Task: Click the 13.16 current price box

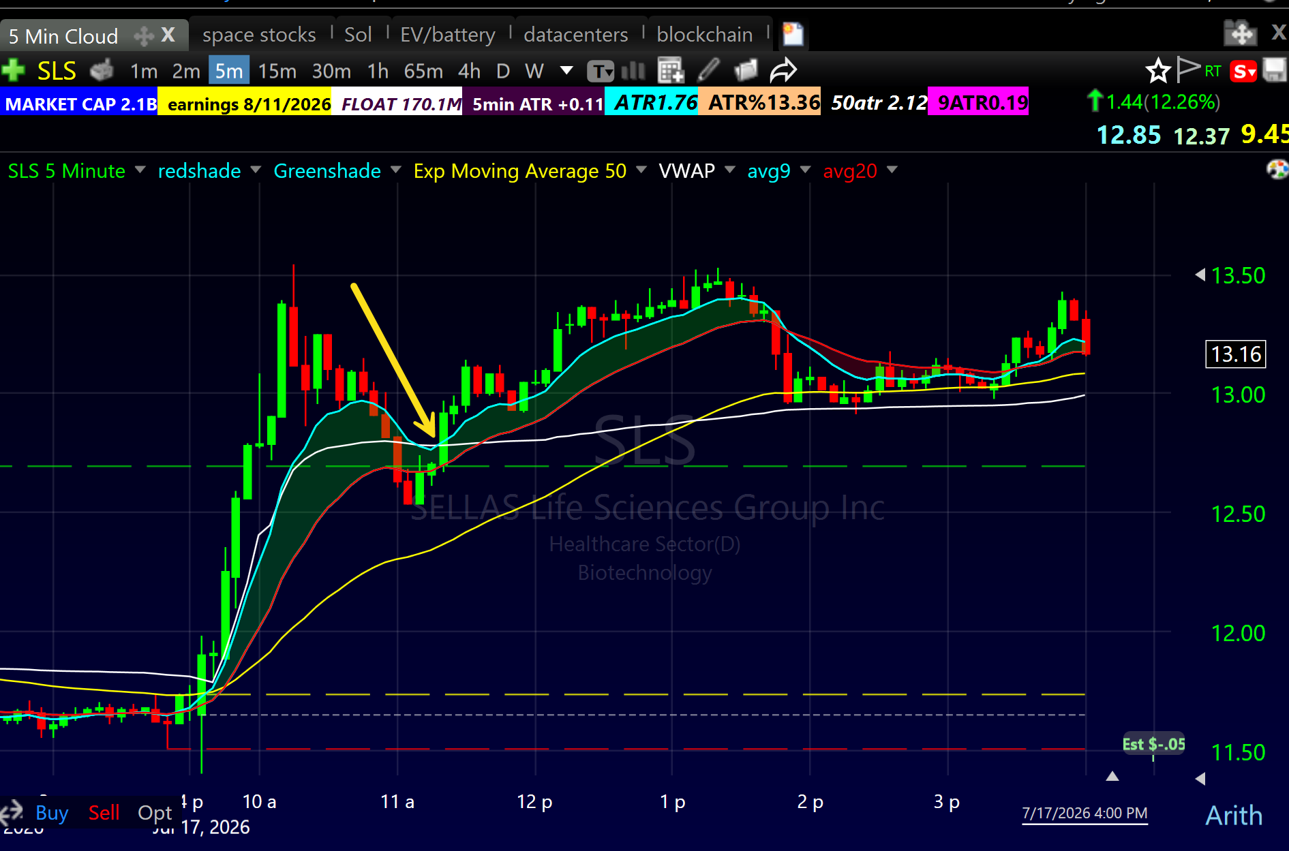Action: pos(1236,354)
